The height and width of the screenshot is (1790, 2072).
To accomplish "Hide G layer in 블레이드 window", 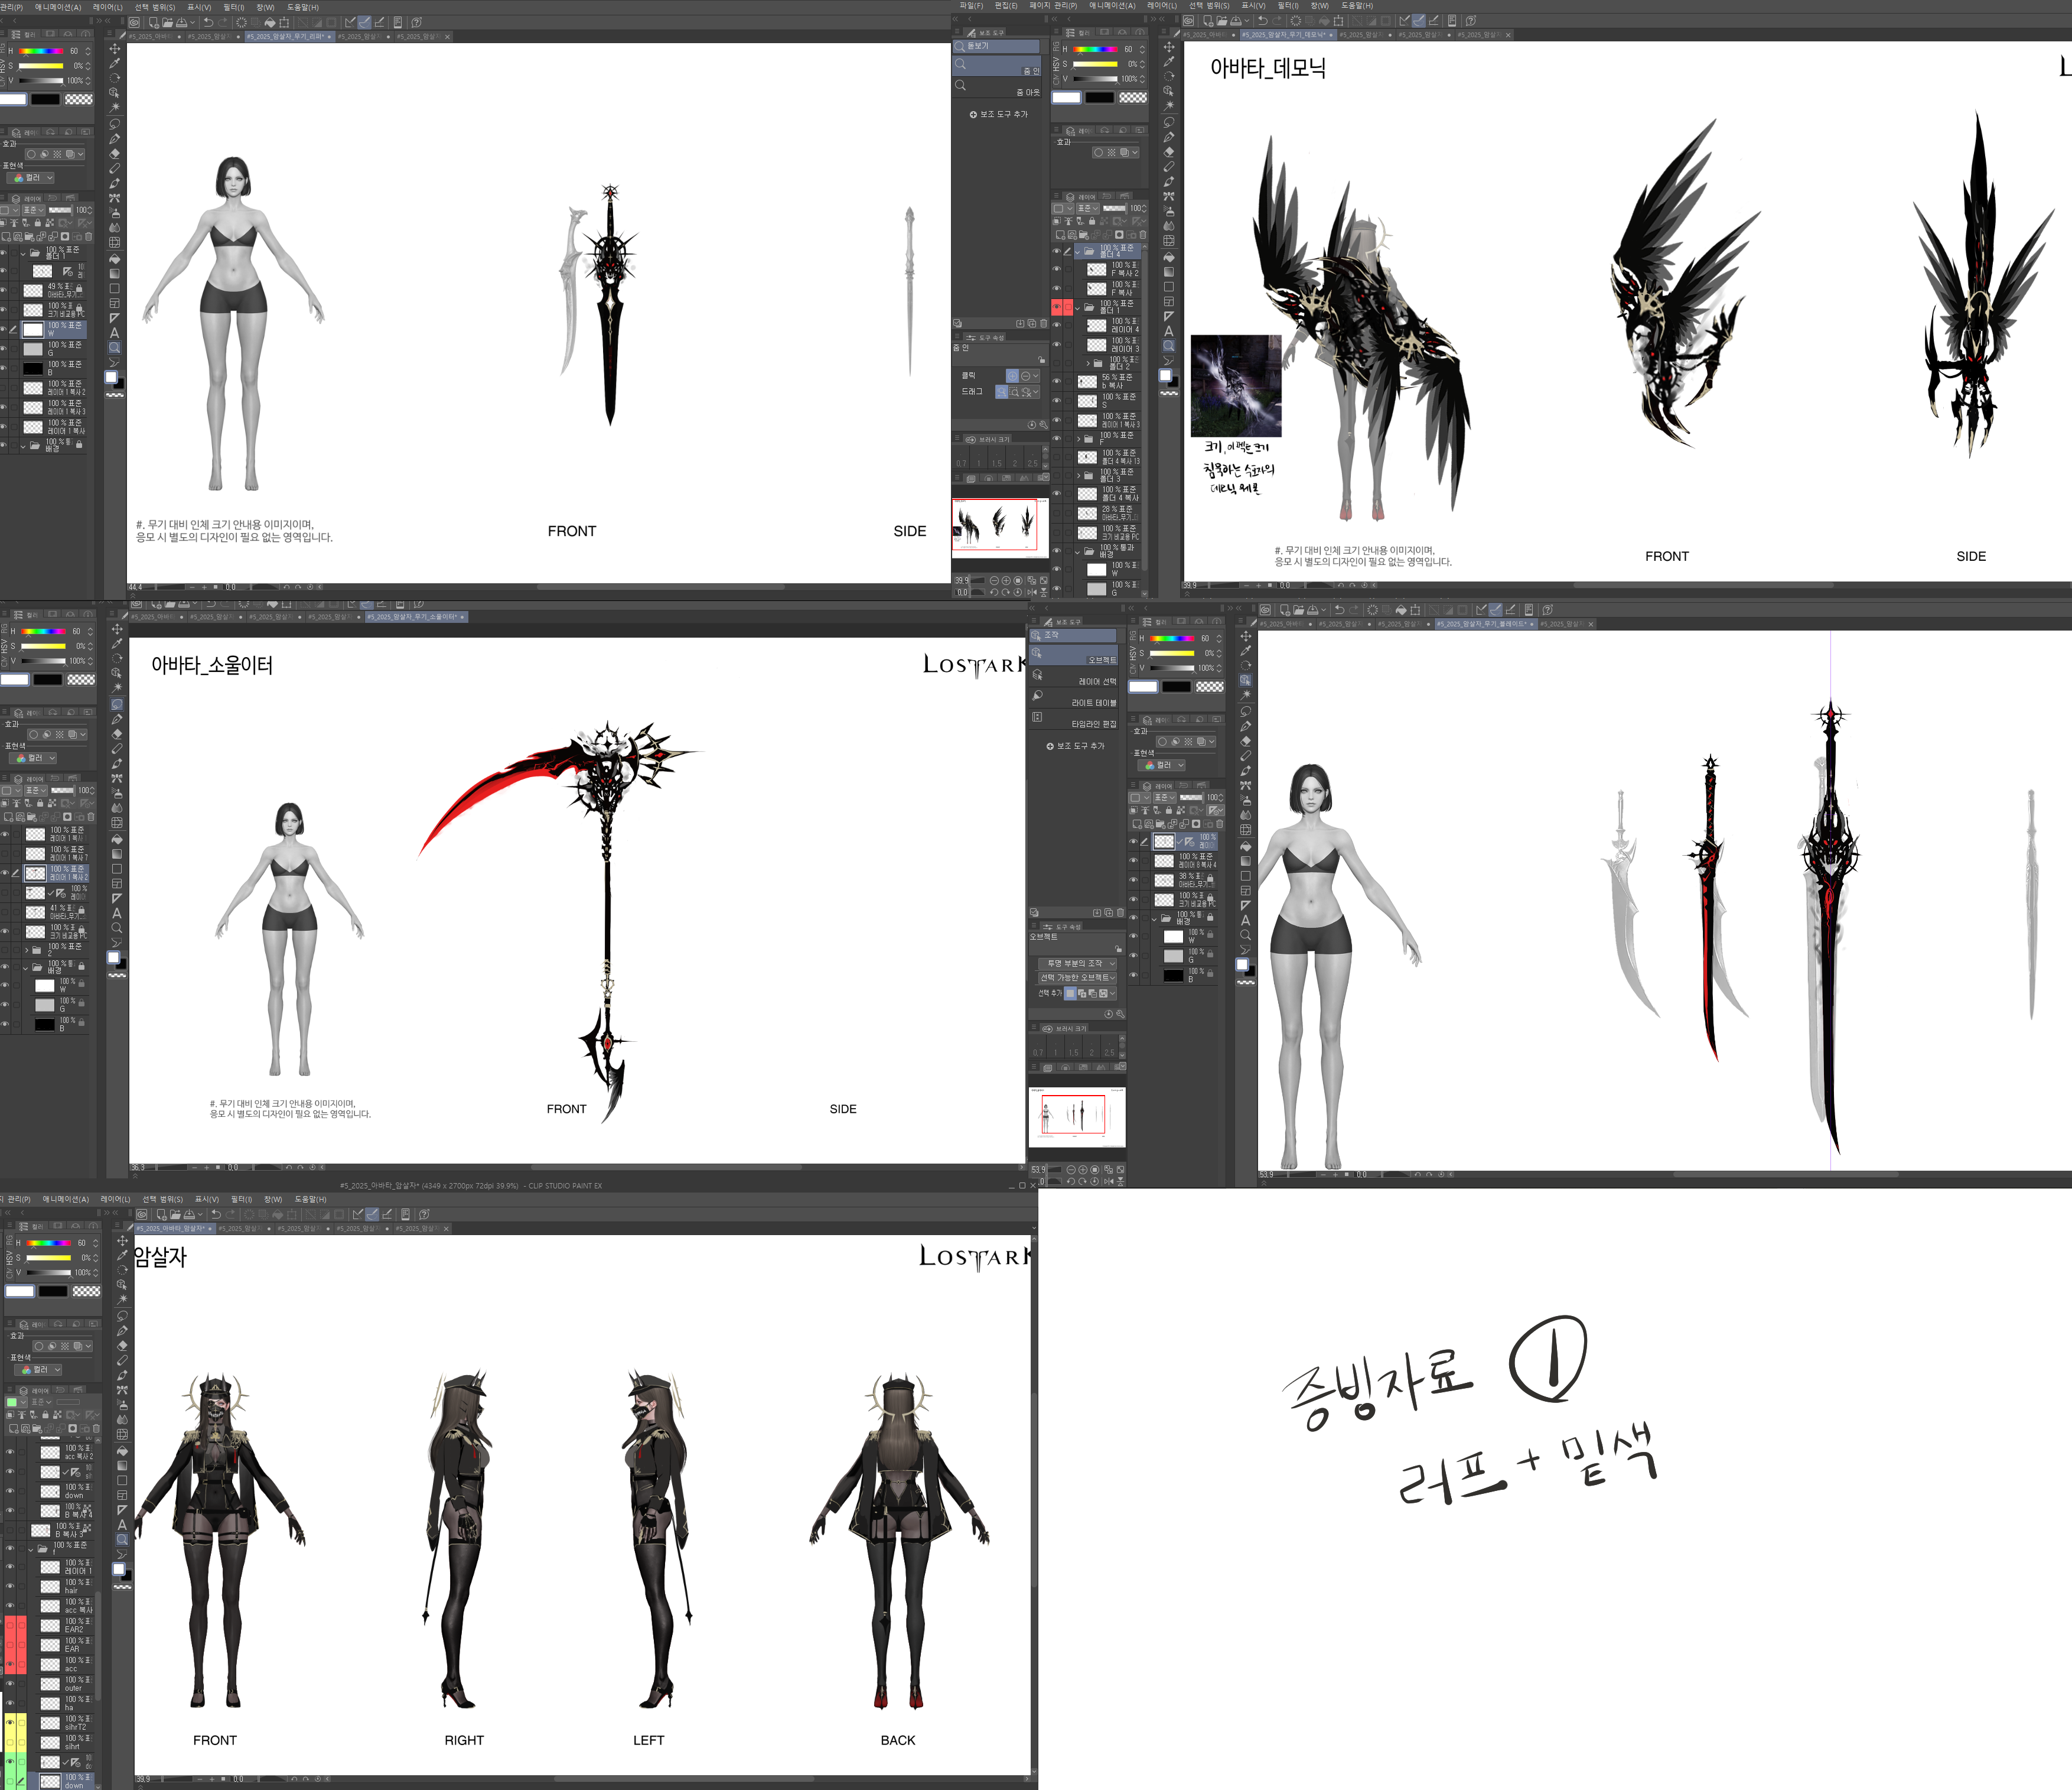I will 1133,956.
